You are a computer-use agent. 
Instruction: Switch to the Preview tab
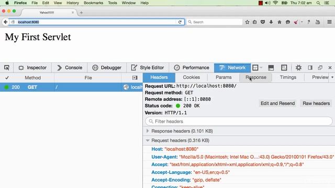click(x=320, y=77)
